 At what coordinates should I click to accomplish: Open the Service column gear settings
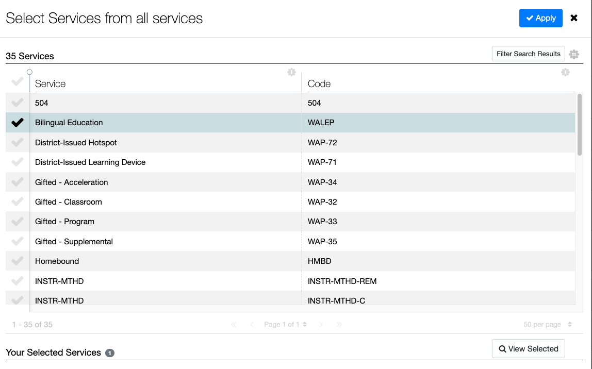pos(291,72)
